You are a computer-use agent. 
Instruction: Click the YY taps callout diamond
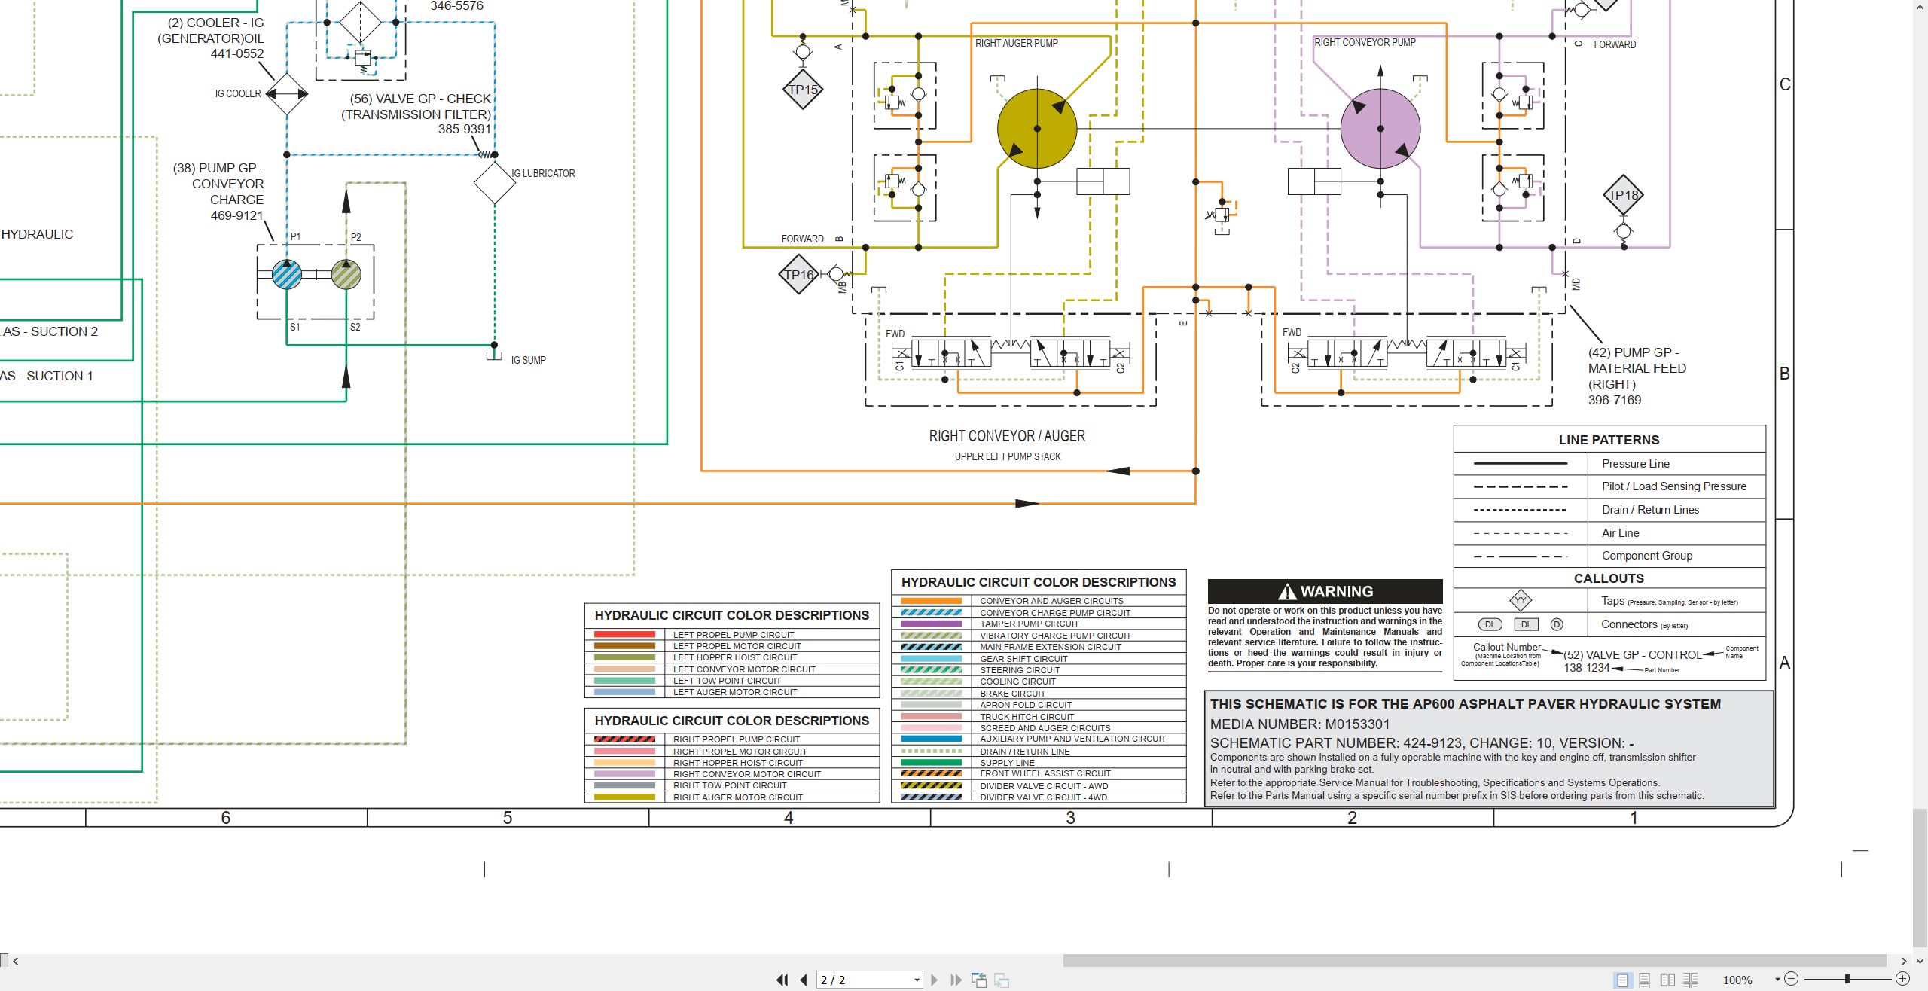(1521, 601)
